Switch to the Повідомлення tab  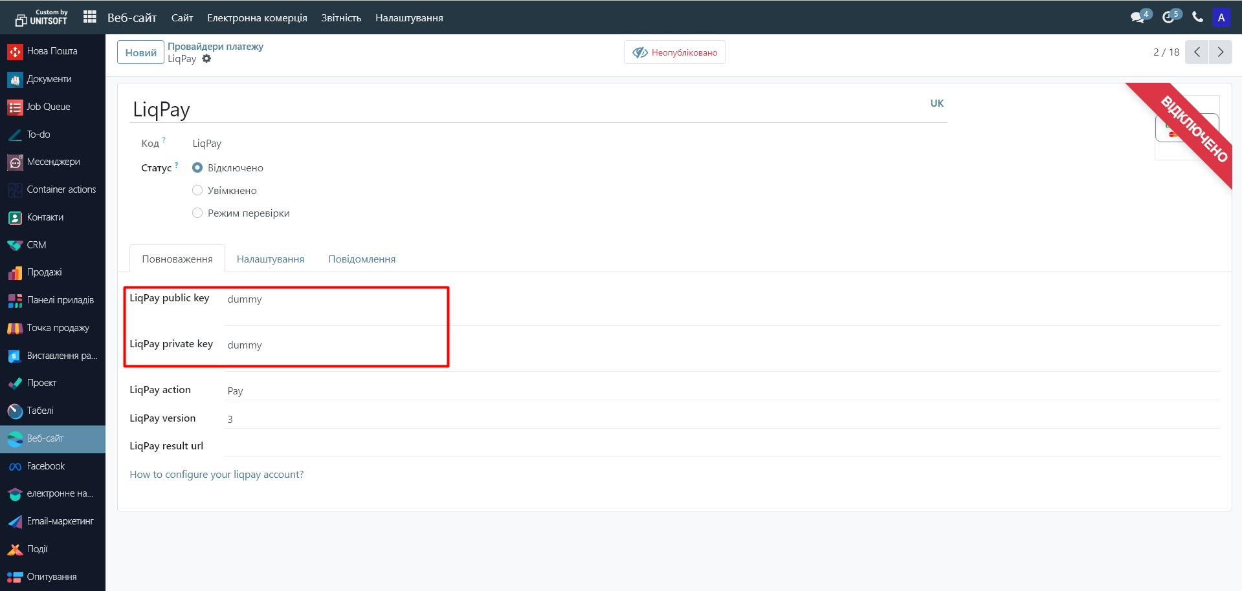[x=362, y=259]
